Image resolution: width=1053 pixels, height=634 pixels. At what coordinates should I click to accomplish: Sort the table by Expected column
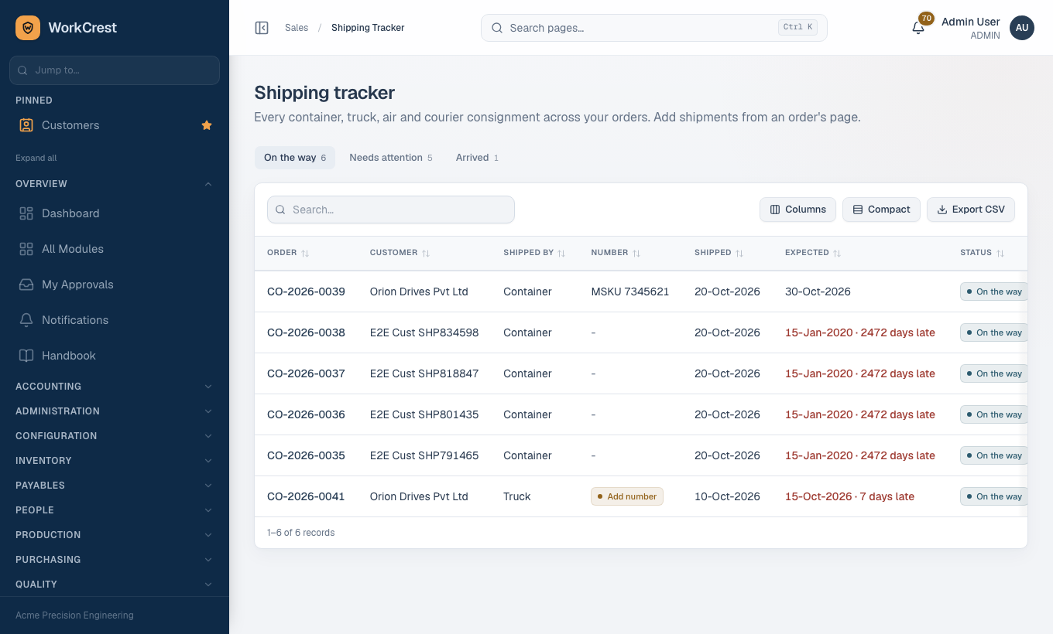tap(813, 253)
